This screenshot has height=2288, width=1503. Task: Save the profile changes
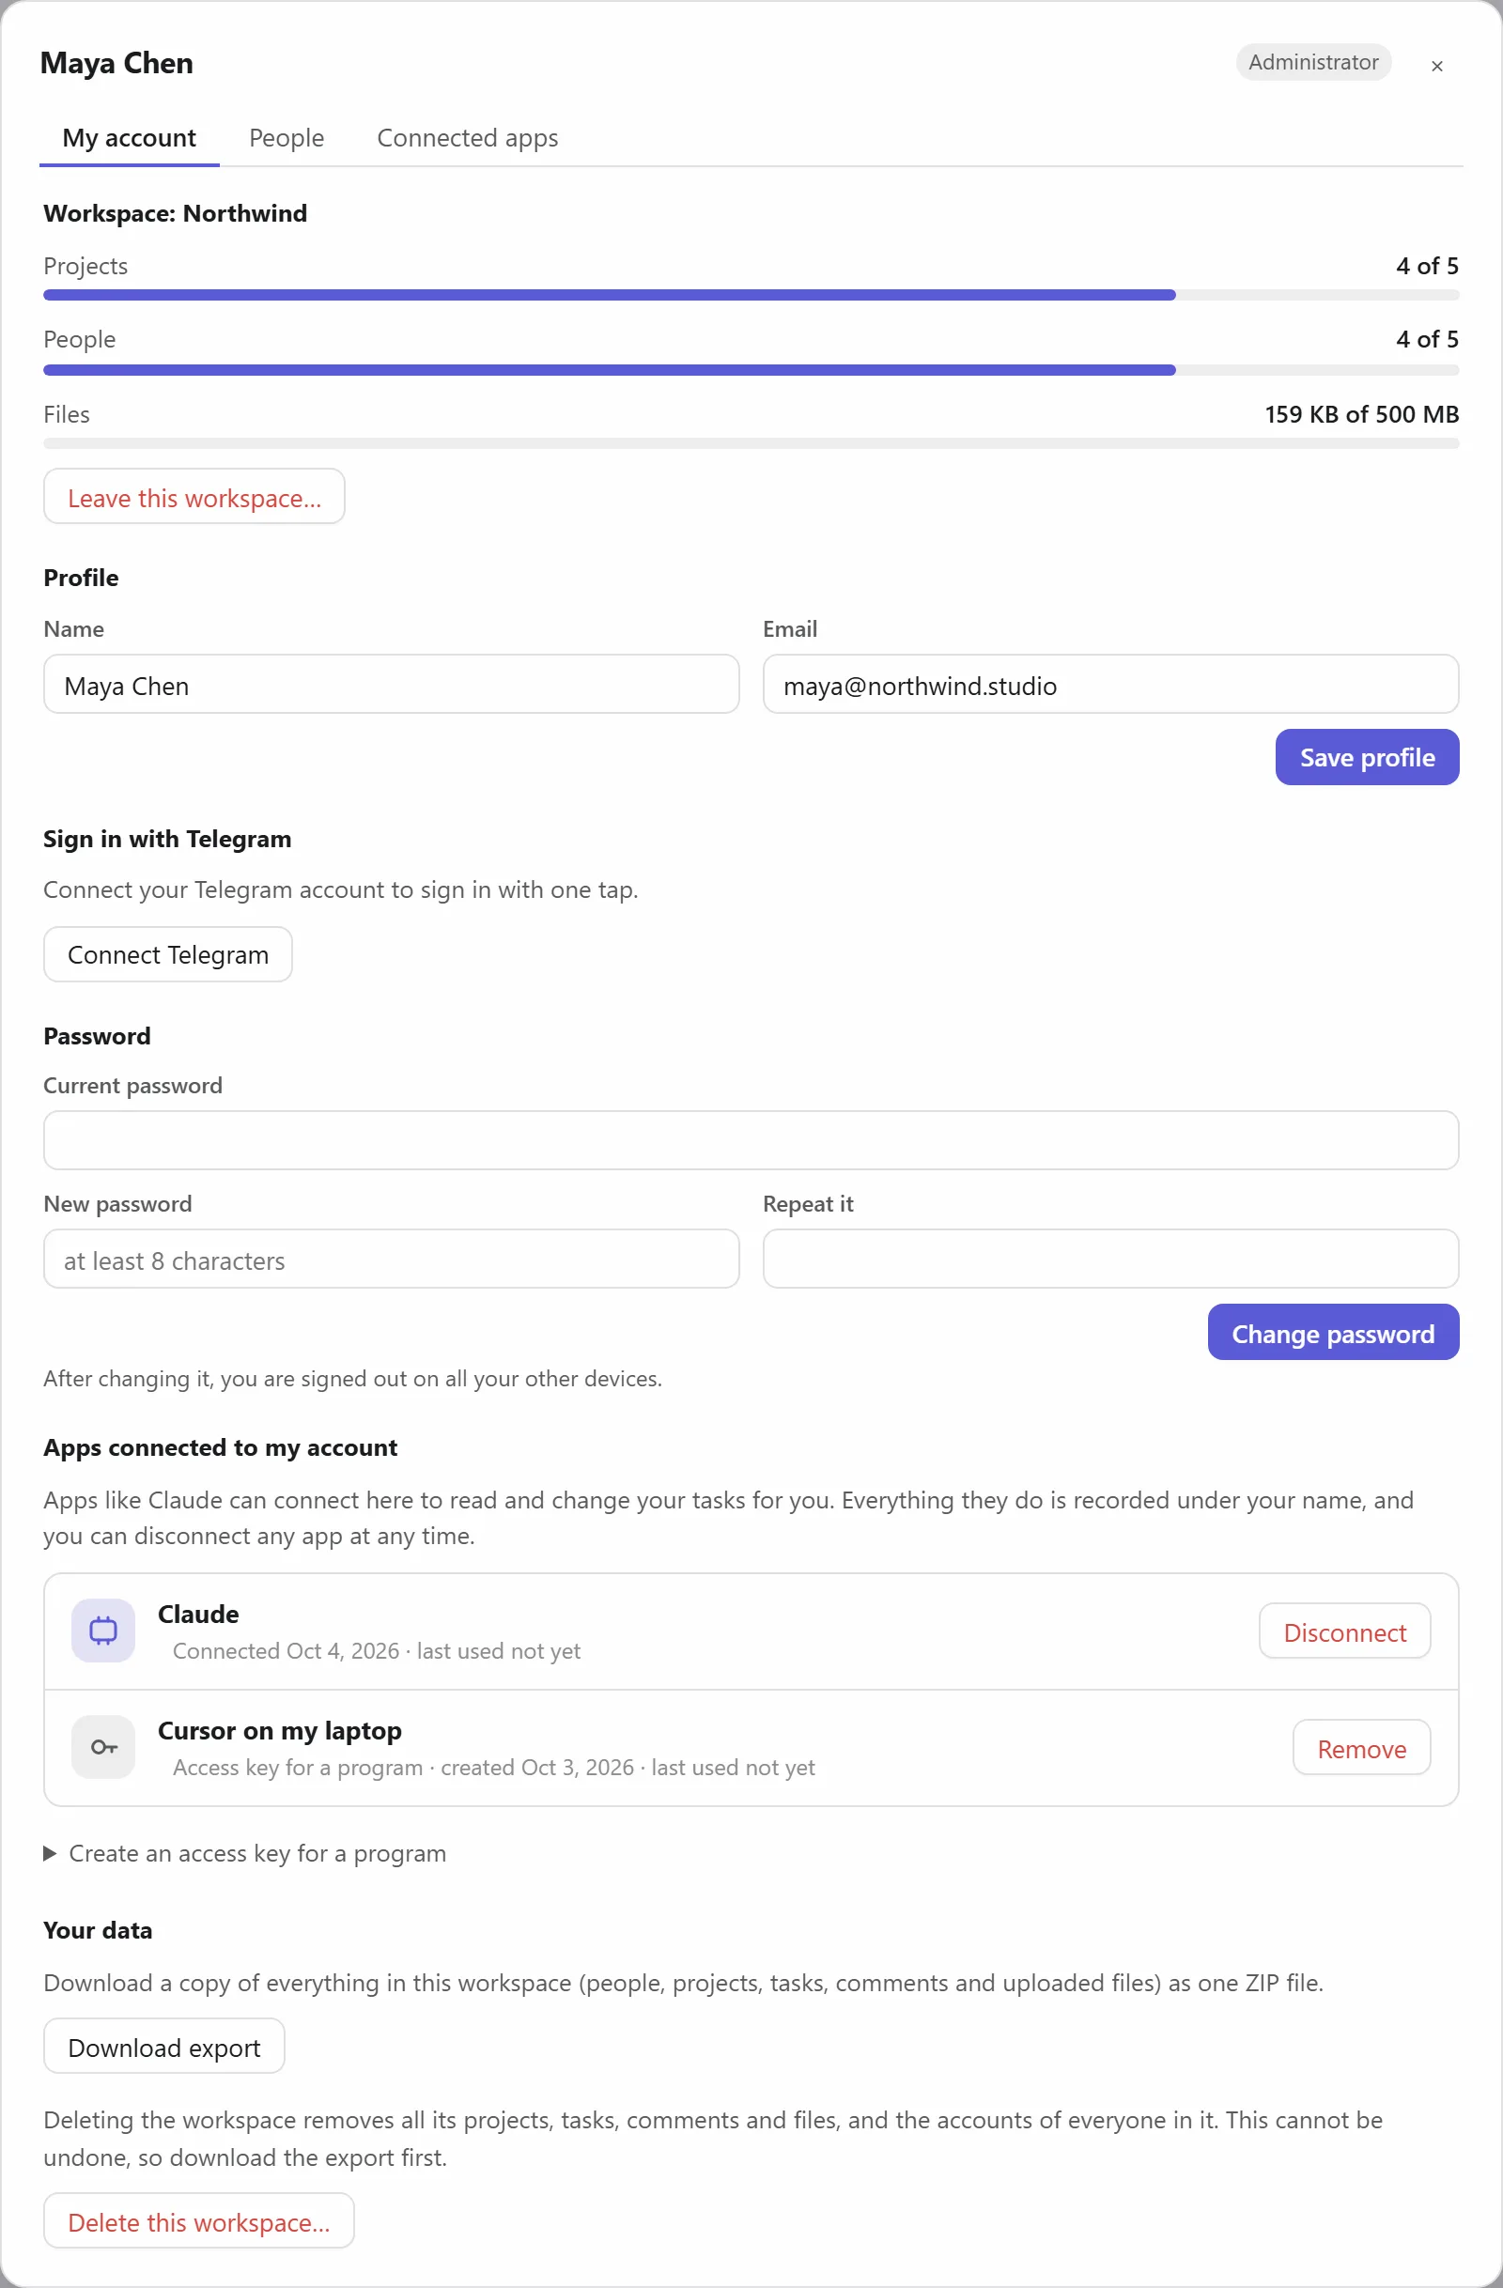point(1368,758)
